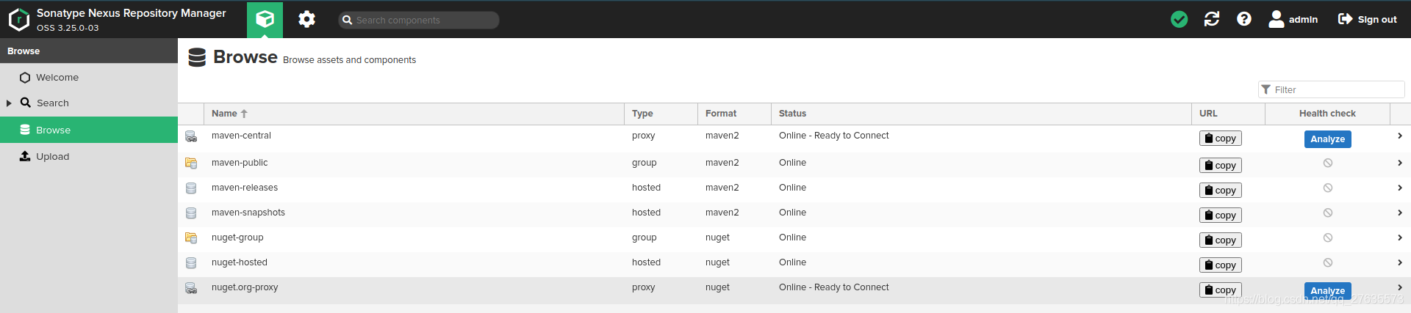Open the maven-public repository name
Image resolution: width=1411 pixels, height=313 pixels.
pyautogui.click(x=240, y=163)
